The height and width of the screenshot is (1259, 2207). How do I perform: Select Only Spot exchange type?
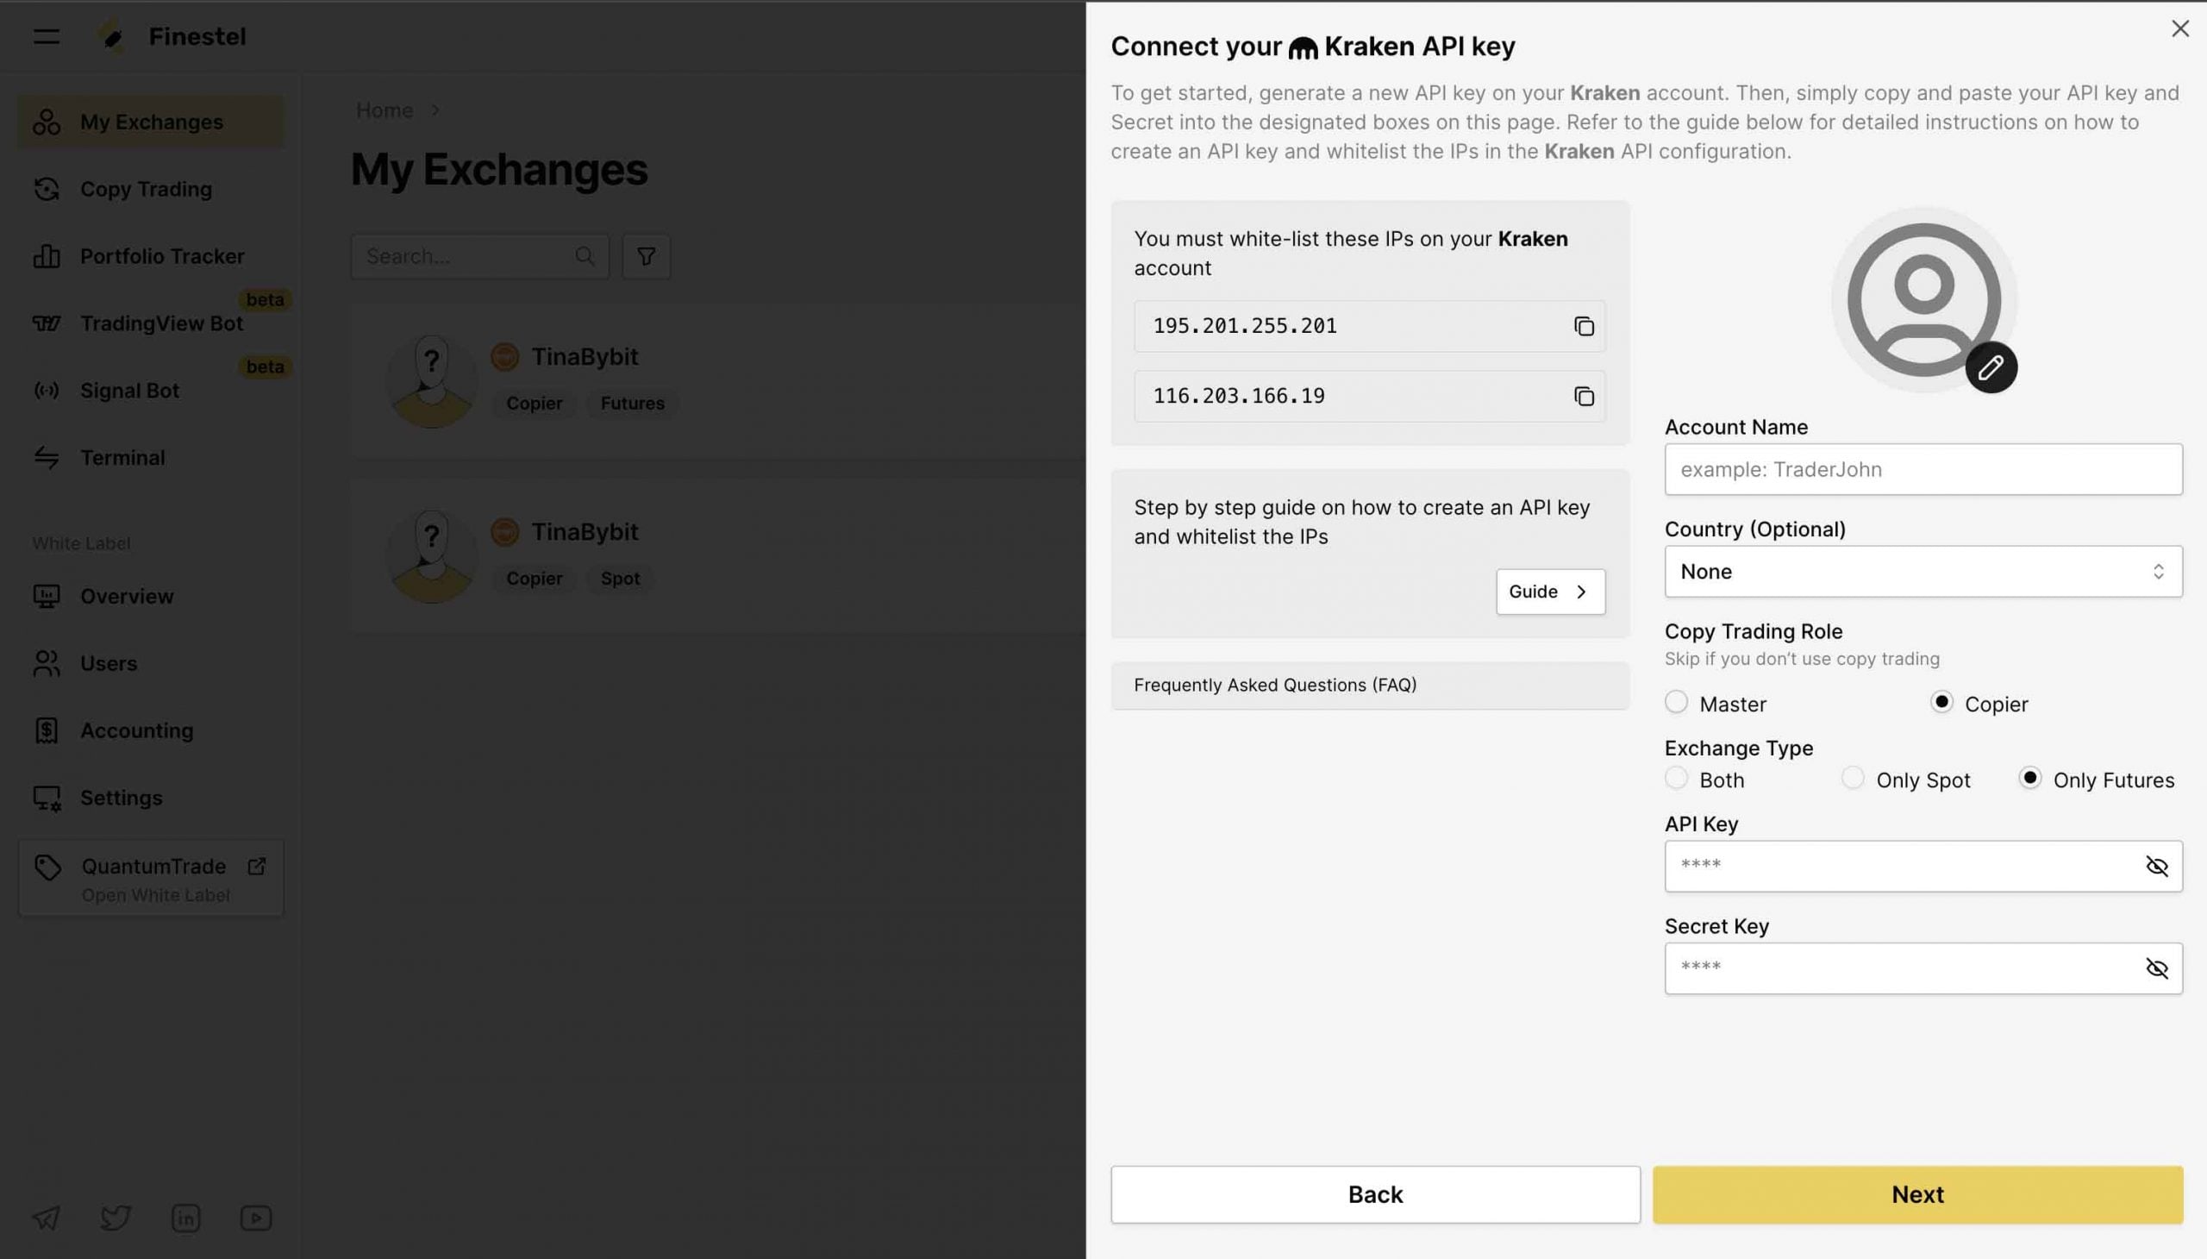coord(1853,778)
